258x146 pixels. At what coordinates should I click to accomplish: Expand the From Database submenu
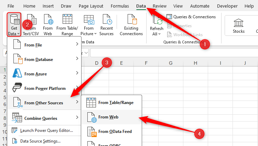pos(44,60)
